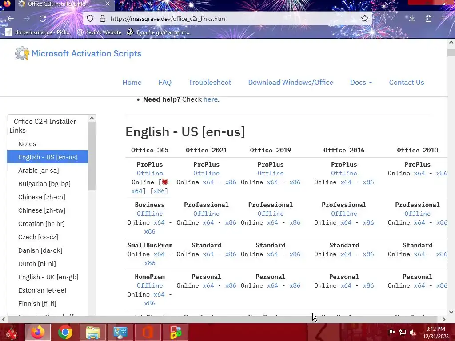Open a new browser tab
455x341 pixels.
tap(122, 4)
